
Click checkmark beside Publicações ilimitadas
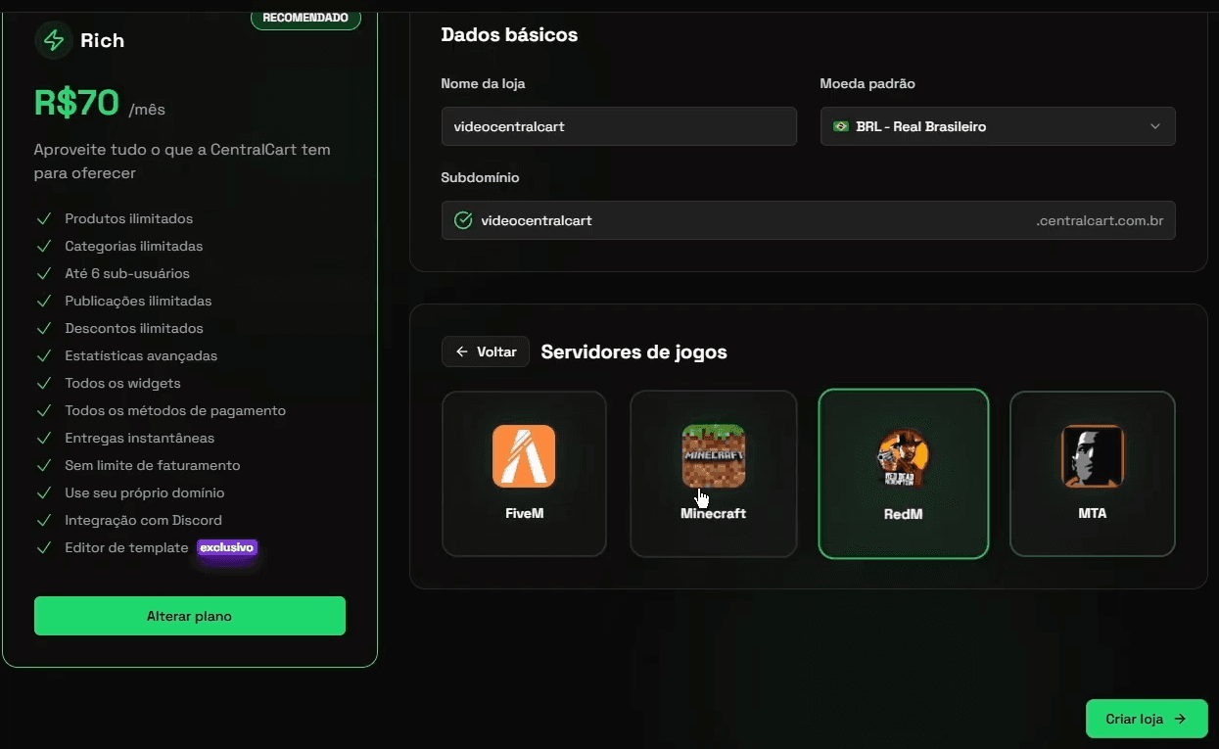[44, 301]
